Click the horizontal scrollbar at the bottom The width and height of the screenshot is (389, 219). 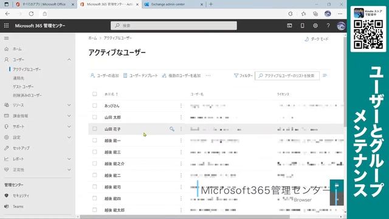pyautogui.click(x=185, y=217)
